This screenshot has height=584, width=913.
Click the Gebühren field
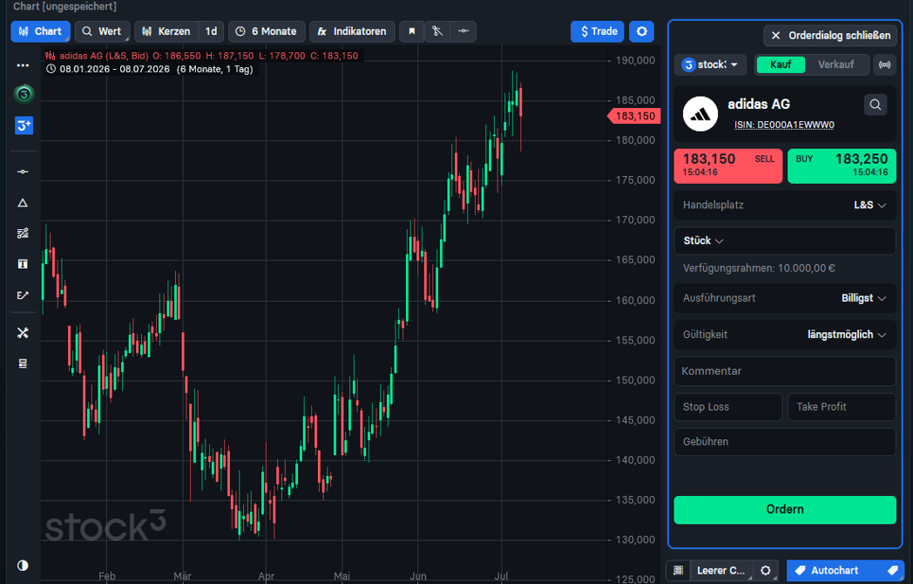(785, 442)
